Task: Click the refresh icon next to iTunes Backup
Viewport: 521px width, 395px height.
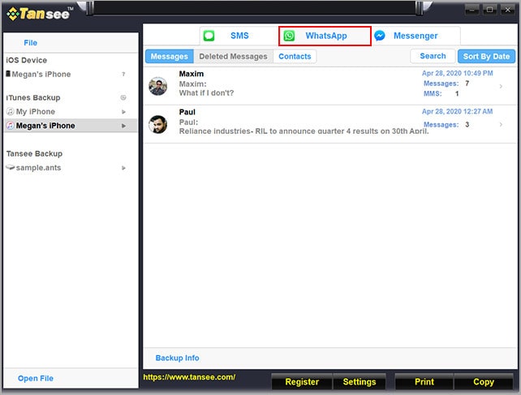Action: (x=123, y=98)
